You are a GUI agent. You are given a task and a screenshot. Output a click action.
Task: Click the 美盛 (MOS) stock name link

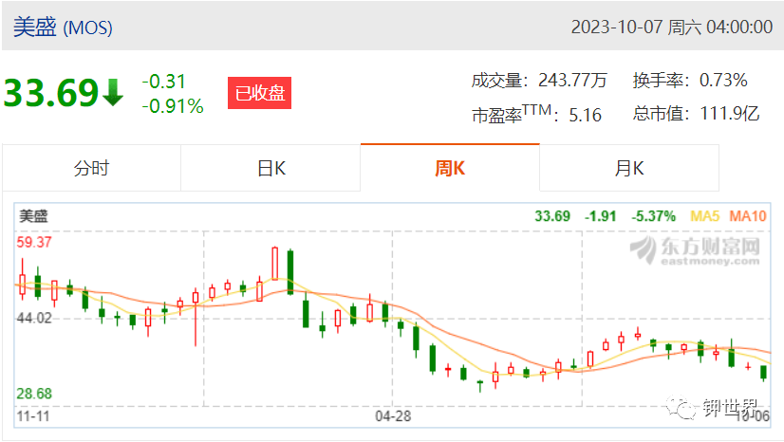click(63, 27)
